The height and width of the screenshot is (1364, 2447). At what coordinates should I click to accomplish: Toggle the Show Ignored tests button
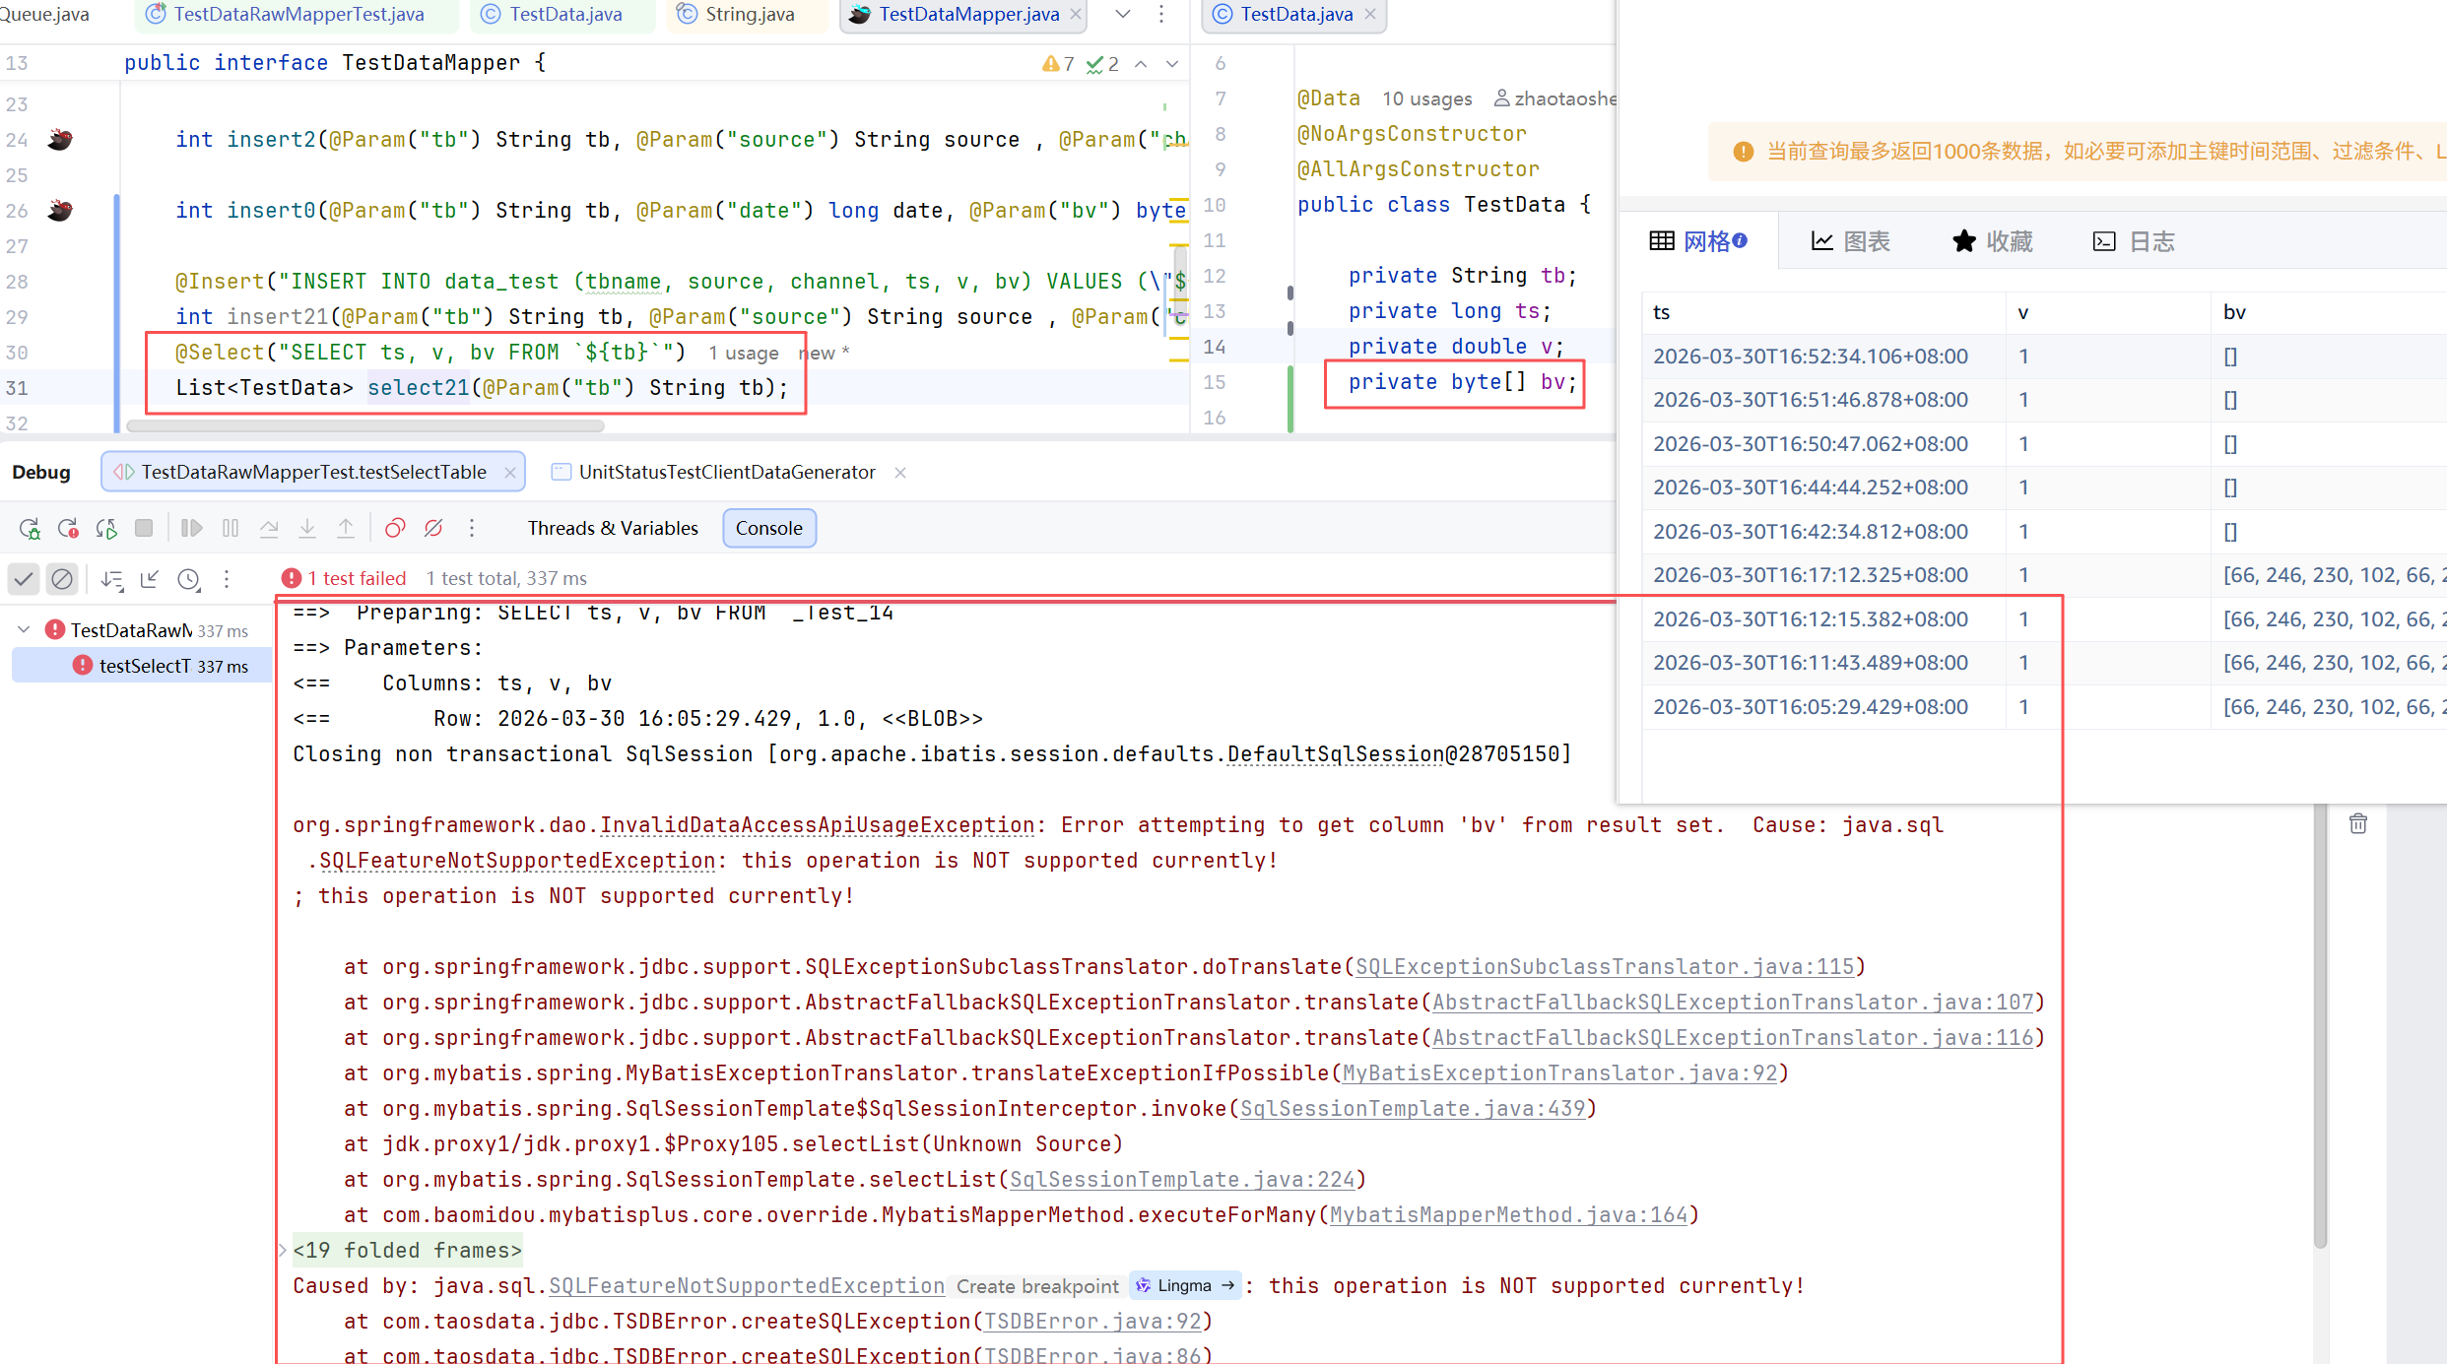coord(62,579)
